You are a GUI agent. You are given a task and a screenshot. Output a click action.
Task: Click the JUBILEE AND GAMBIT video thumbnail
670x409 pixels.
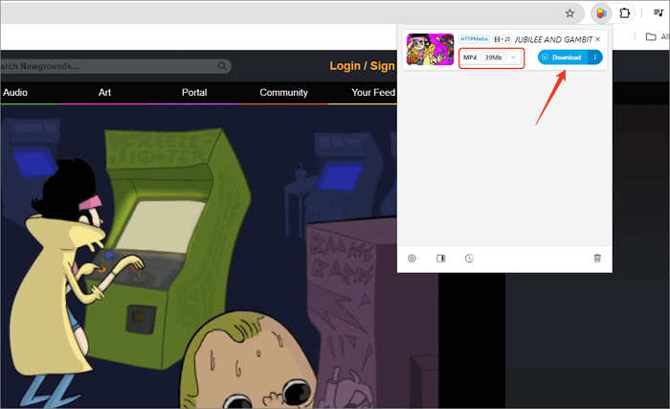coord(430,49)
